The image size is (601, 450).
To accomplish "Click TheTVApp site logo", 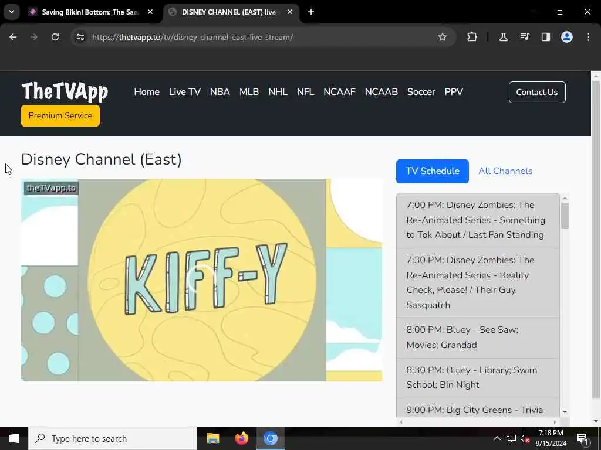I will pos(65,92).
